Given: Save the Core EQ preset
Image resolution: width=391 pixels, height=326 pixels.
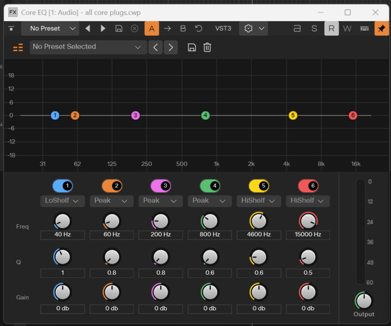Looking at the screenshot, I should click(192, 47).
